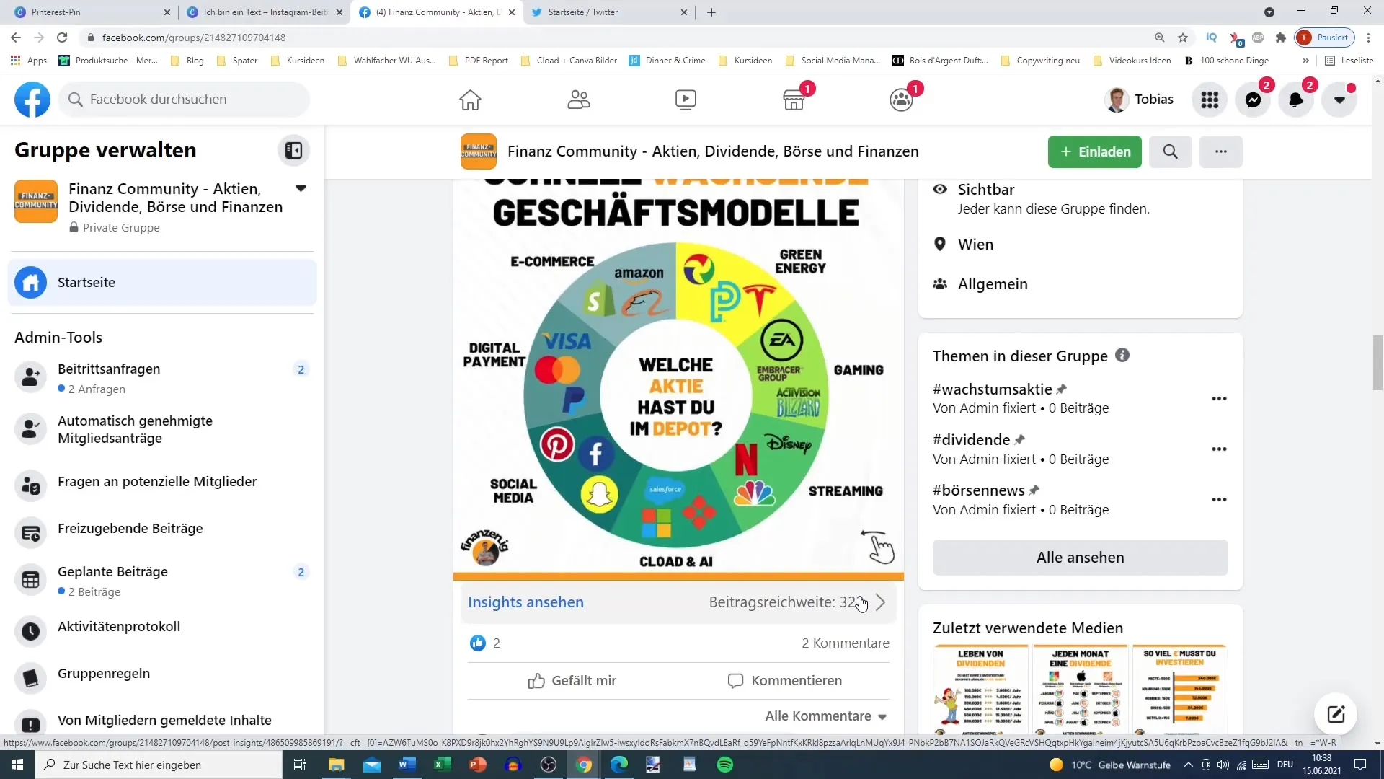Select Startseite in the sidebar
The height and width of the screenshot is (779, 1384).
pos(162,283)
